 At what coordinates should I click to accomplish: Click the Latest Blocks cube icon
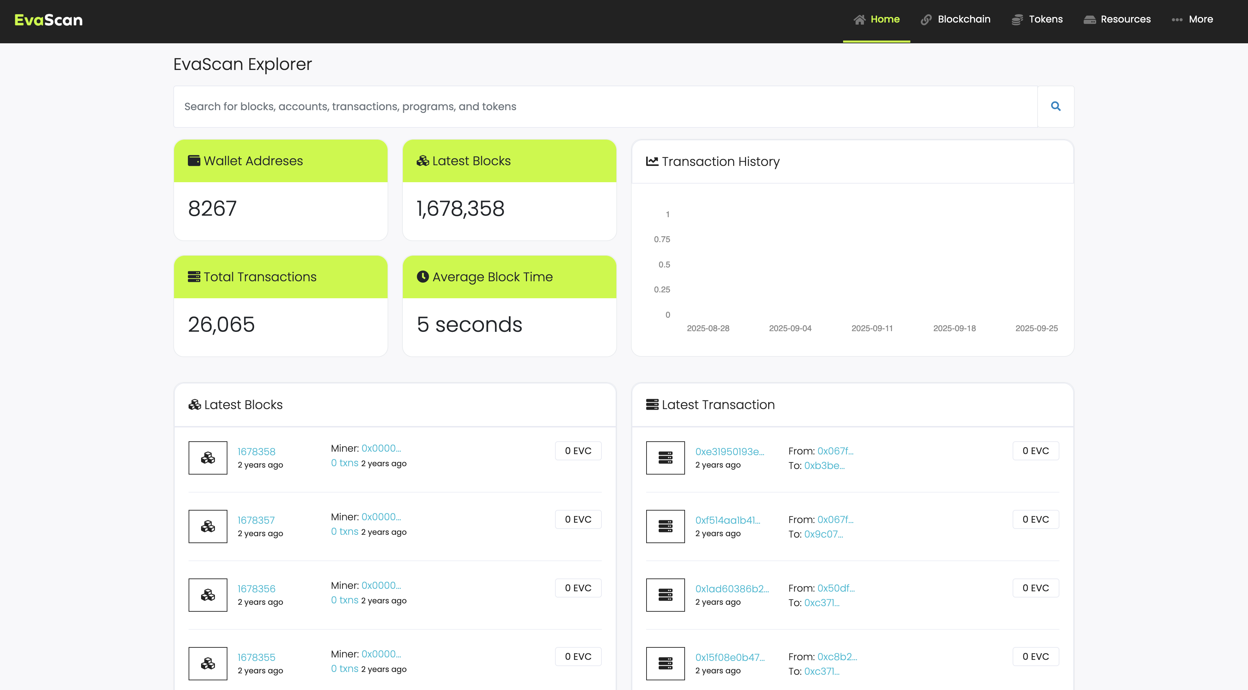(x=422, y=160)
